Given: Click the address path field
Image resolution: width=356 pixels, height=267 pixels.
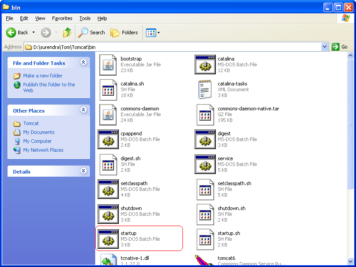Looking at the screenshot, I should (173, 47).
